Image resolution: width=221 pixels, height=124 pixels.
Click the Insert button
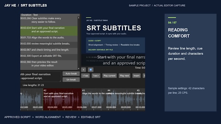136,76
